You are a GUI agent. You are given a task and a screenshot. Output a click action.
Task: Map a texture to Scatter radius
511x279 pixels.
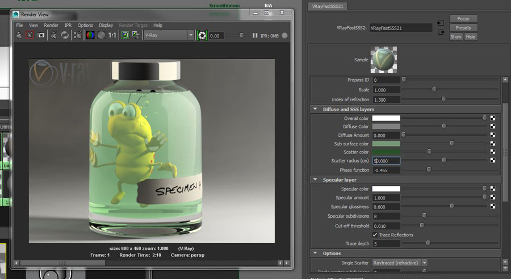pyautogui.click(x=492, y=160)
